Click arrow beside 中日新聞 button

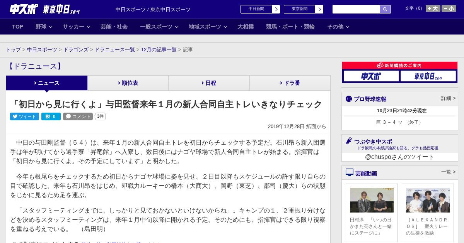(x=276, y=9)
